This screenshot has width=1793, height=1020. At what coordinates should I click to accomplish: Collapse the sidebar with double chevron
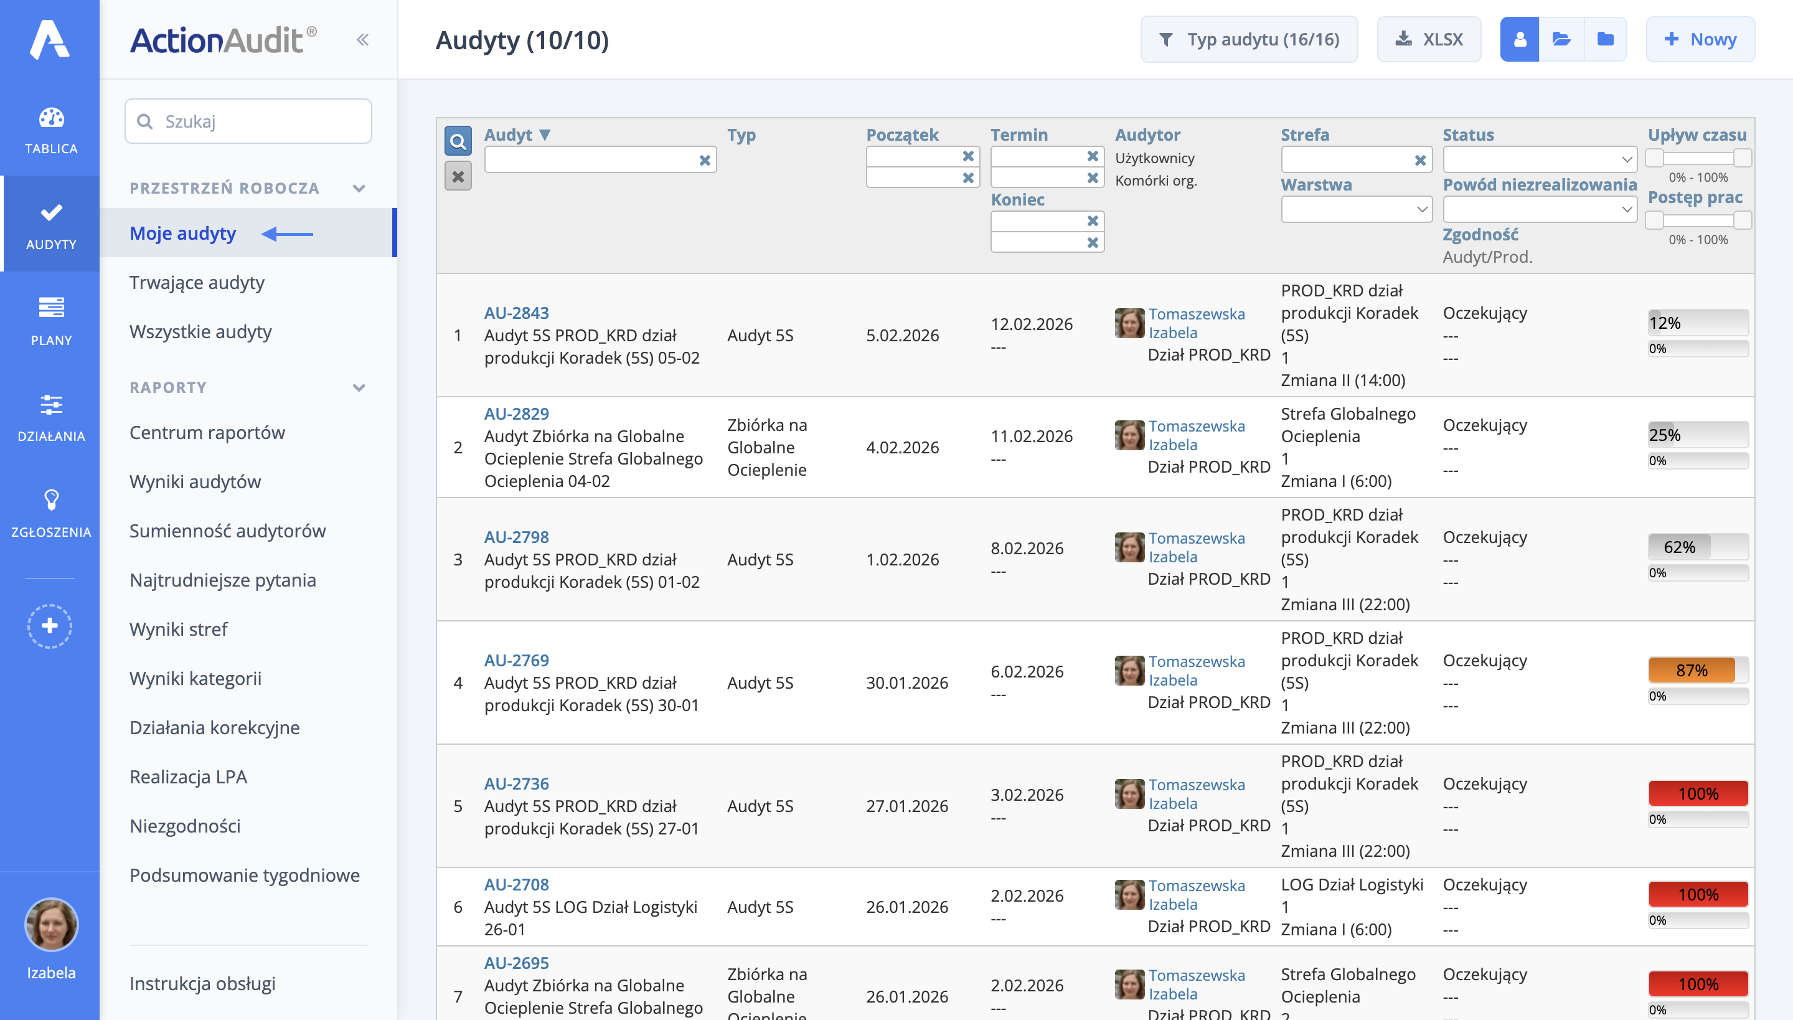tap(362, 40)
